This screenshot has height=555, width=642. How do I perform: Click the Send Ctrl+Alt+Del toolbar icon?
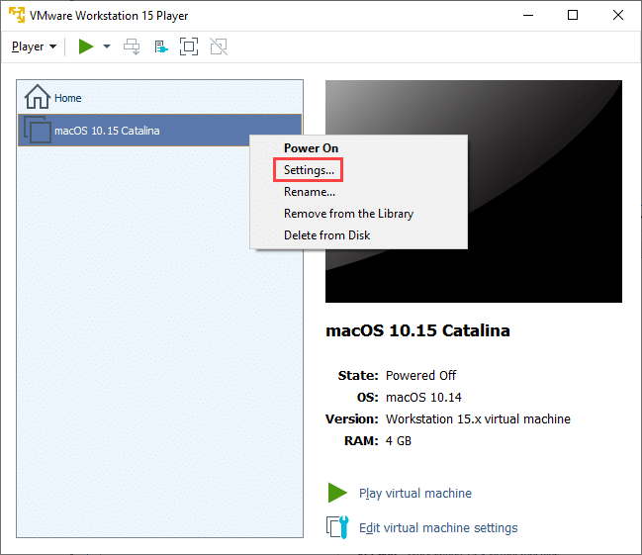coord(132,46)
